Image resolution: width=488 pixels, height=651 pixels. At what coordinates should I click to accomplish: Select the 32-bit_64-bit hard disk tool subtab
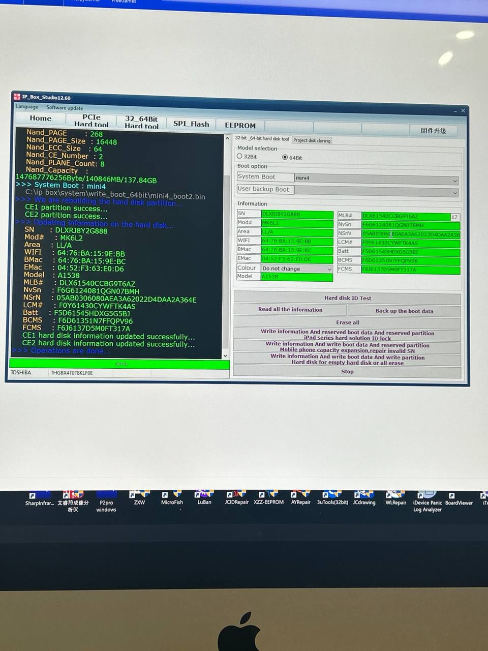click(262, 138)
